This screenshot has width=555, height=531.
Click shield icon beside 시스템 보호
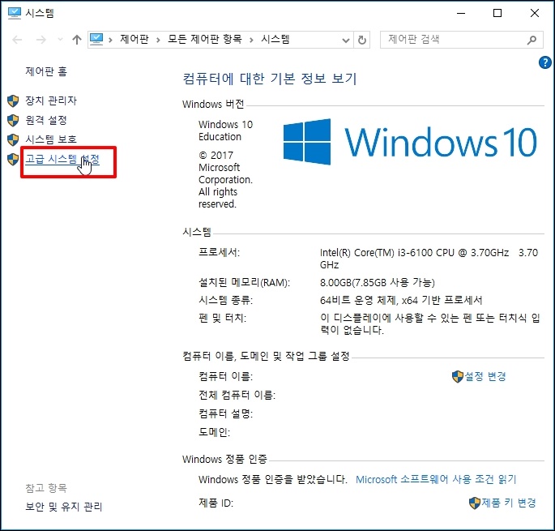click(x=13, y=140)
